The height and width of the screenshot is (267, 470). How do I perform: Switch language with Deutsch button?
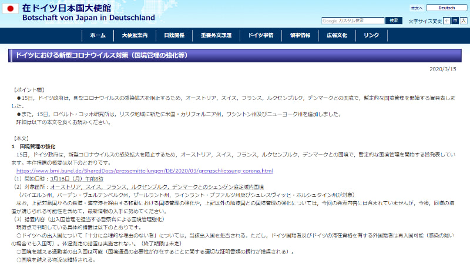pyautogui.click(x=446, y=8)
